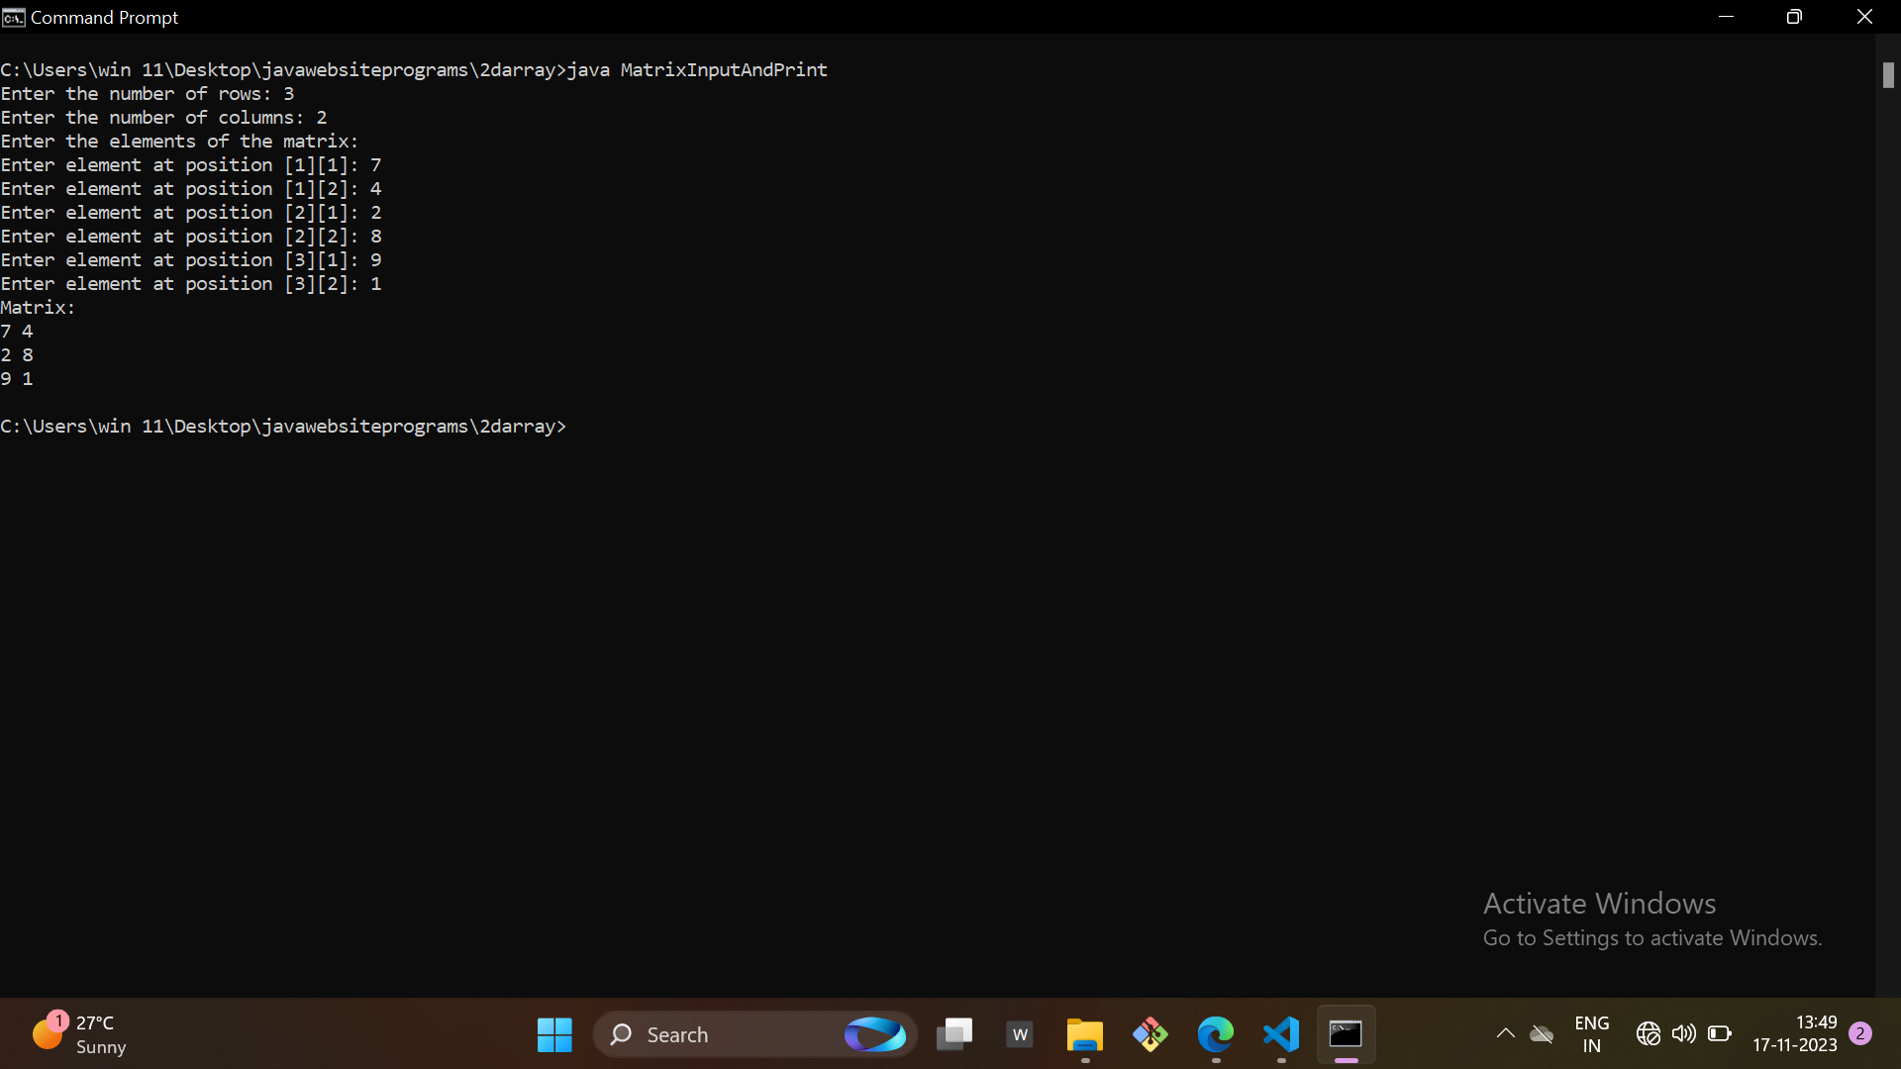Open the Git colorful diamond taskbar icon

tap(1151, 1034)
